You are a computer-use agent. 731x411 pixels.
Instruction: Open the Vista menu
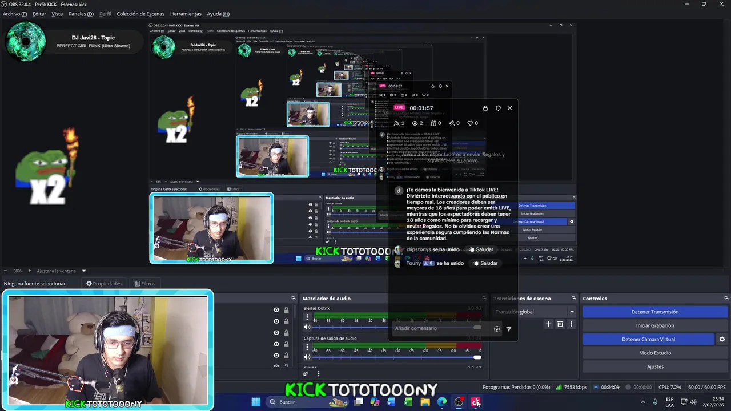57,14
